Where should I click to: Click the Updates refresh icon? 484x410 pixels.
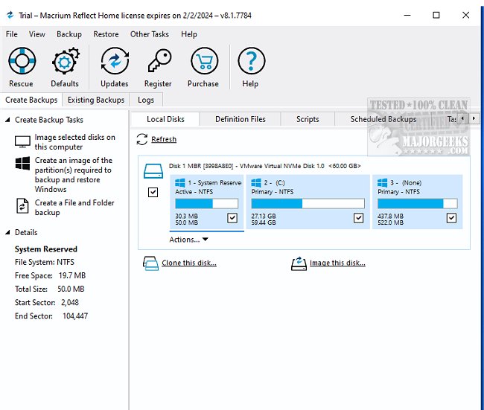click(114, 62)
